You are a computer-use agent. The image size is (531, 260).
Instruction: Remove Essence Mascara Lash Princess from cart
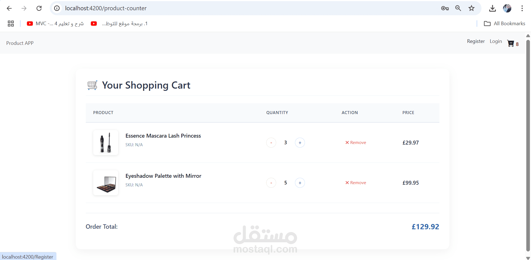pyautogui.click(x=356, y=143)
